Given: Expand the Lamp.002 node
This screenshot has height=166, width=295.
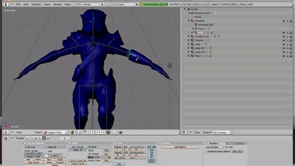Looking at the screenshot, I should (189, 52).
